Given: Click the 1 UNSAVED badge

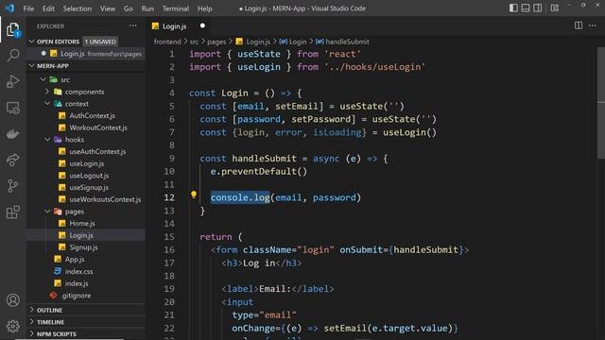Looking at the screenshot, I should pos(100,42).
